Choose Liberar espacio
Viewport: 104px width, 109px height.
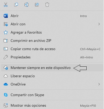(x=52, y=76)
